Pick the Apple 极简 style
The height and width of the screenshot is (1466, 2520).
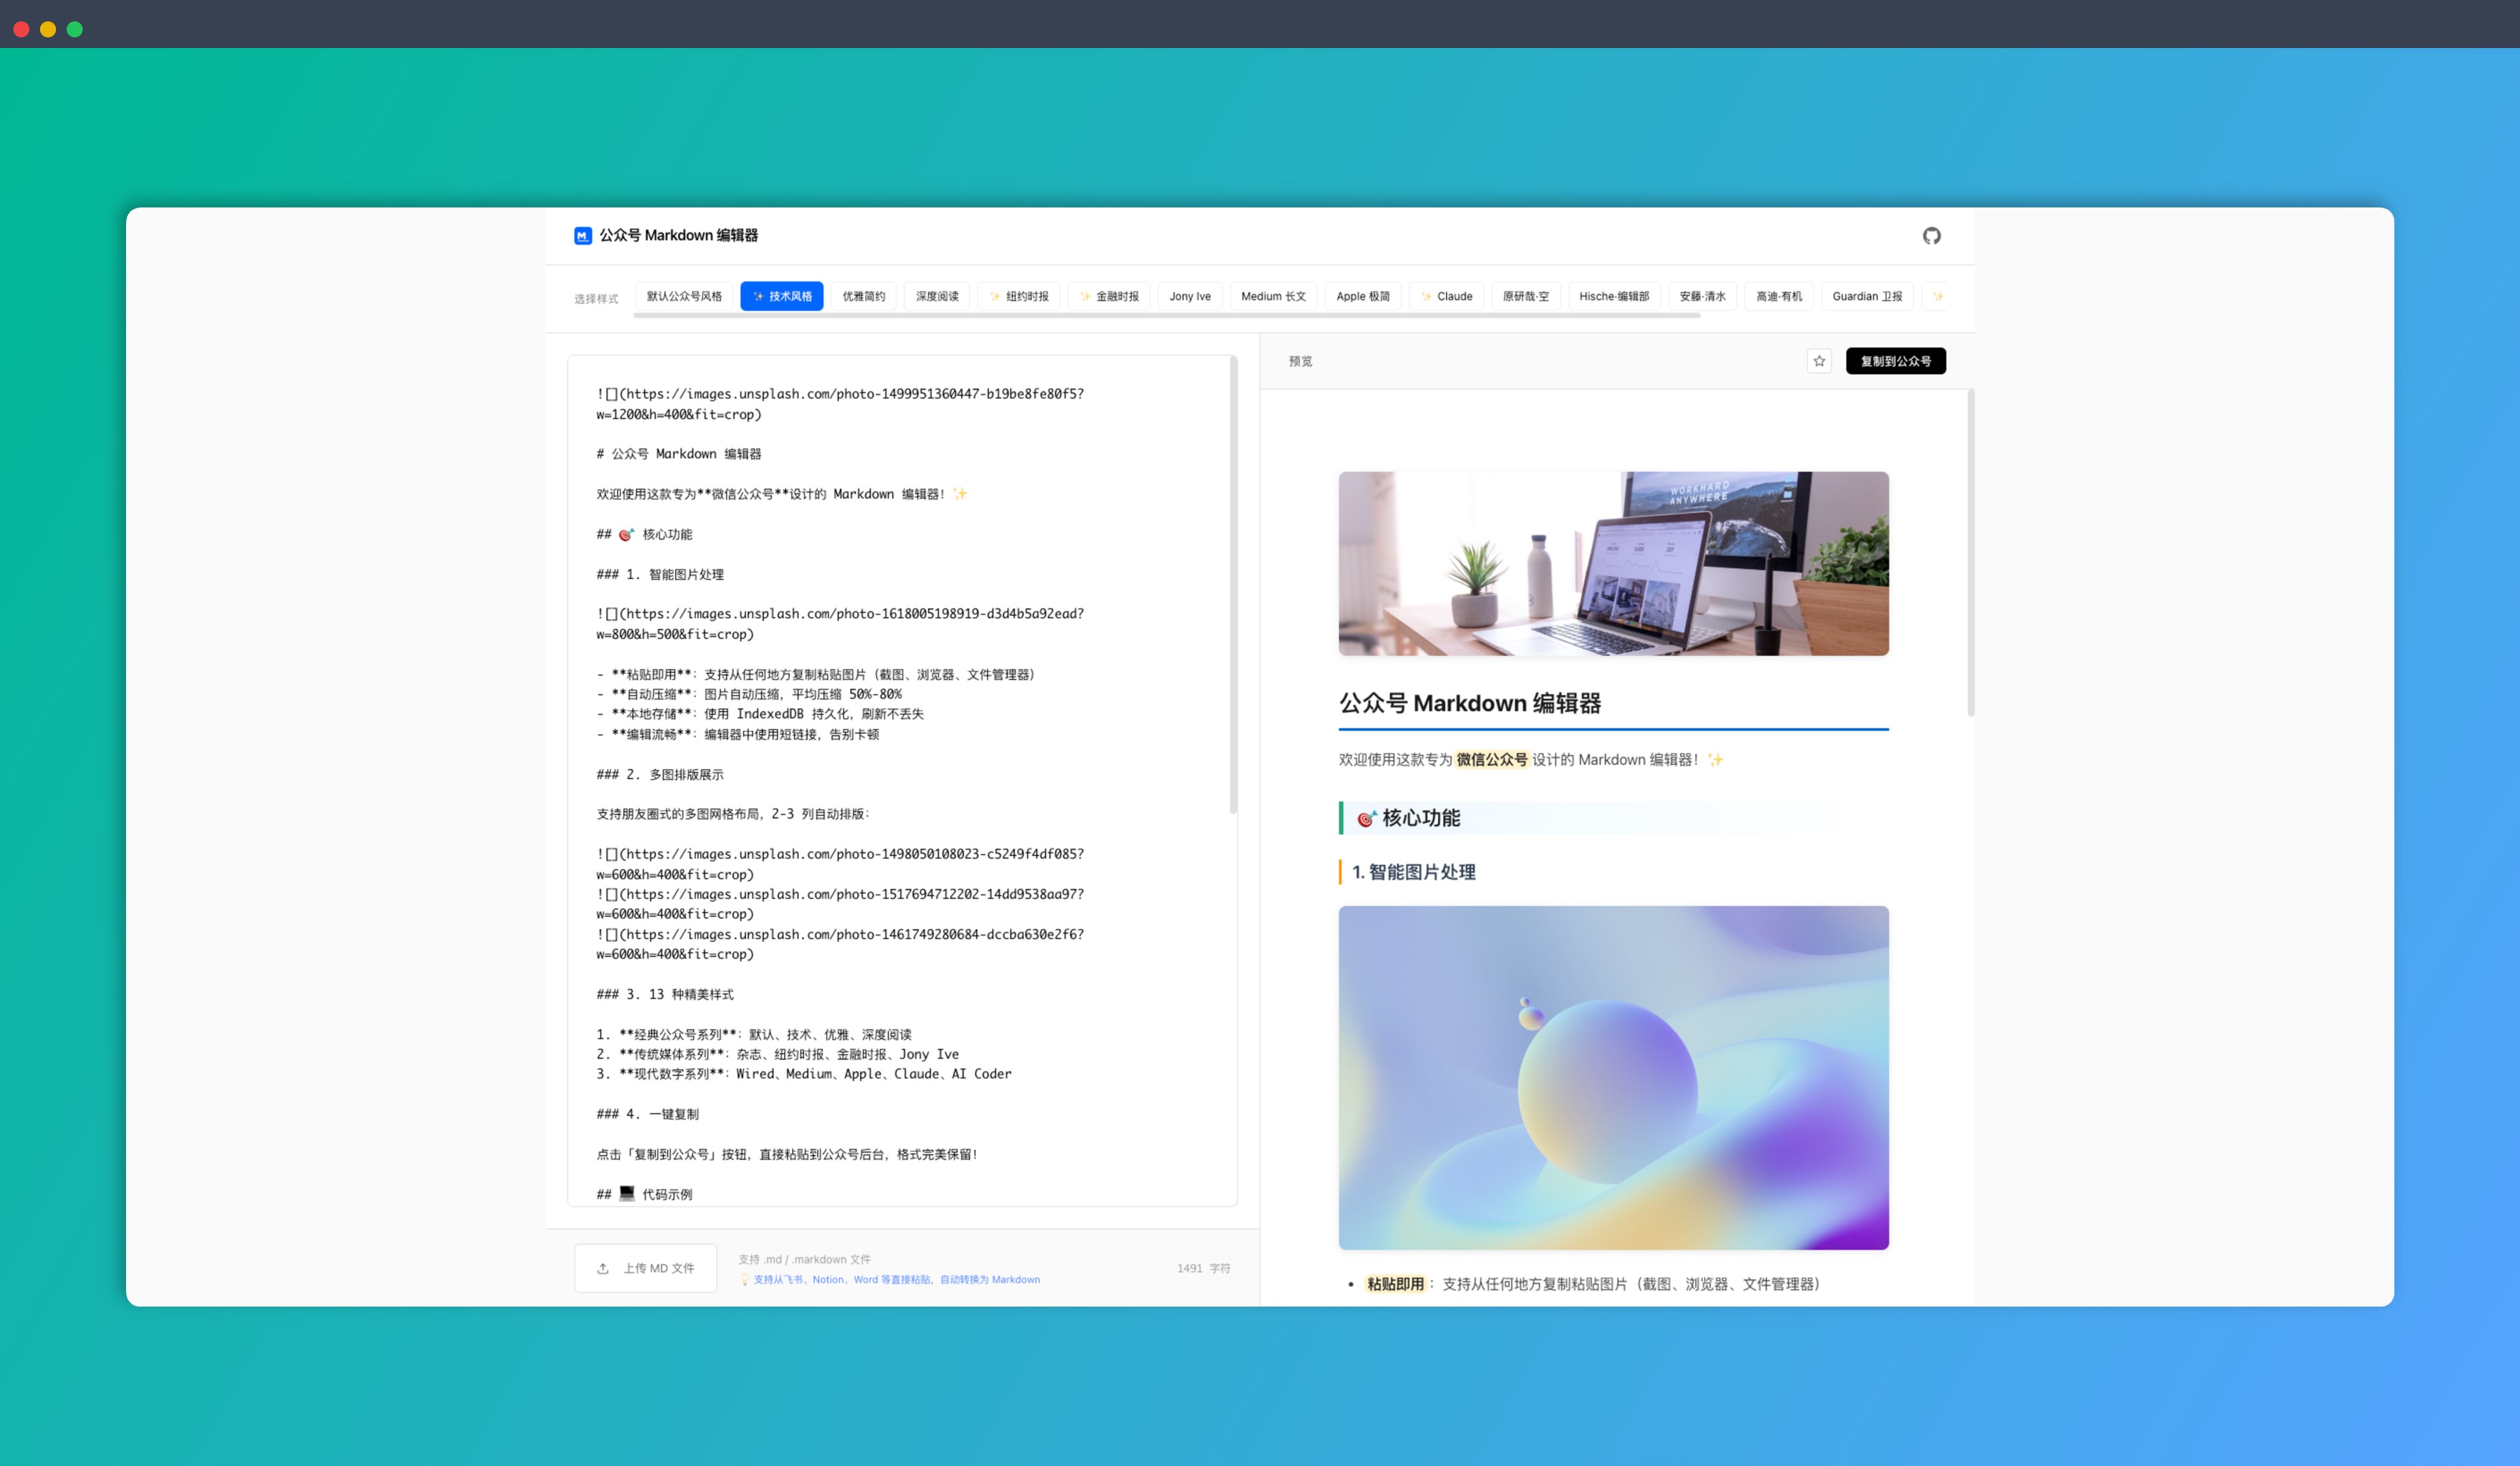1362,296
